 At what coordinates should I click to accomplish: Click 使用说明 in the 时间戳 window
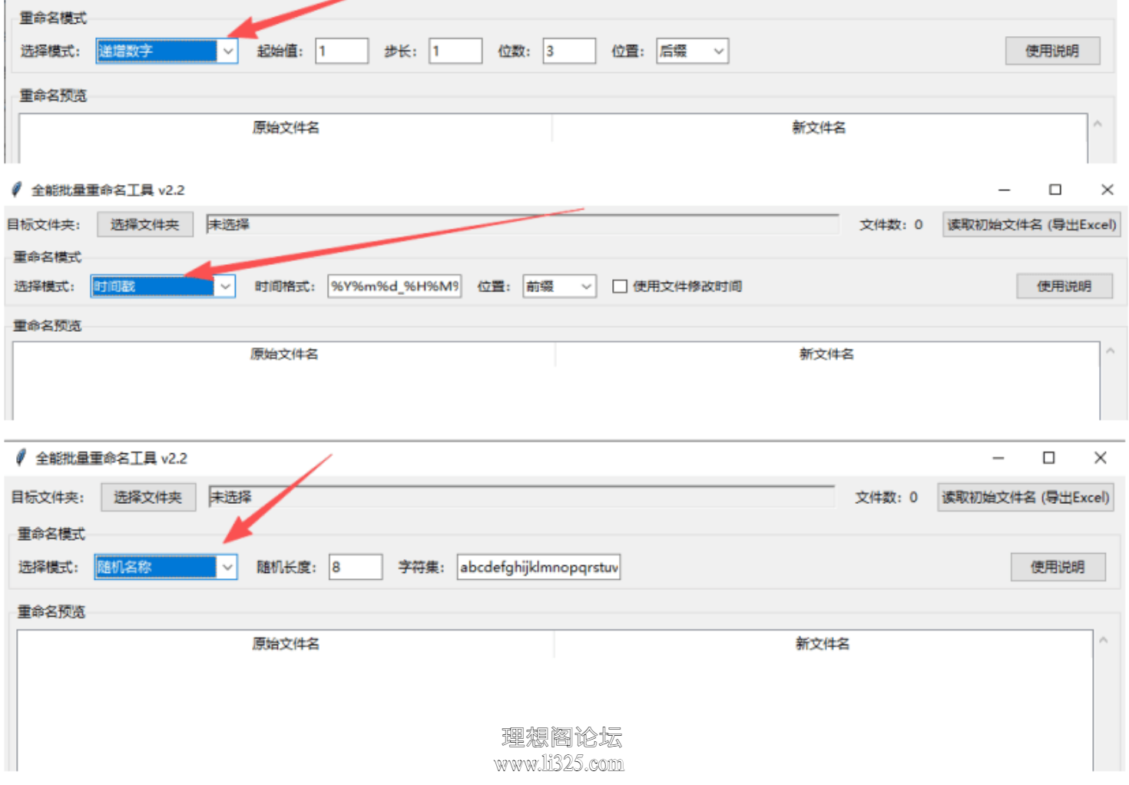click(x=1064, y=286)
